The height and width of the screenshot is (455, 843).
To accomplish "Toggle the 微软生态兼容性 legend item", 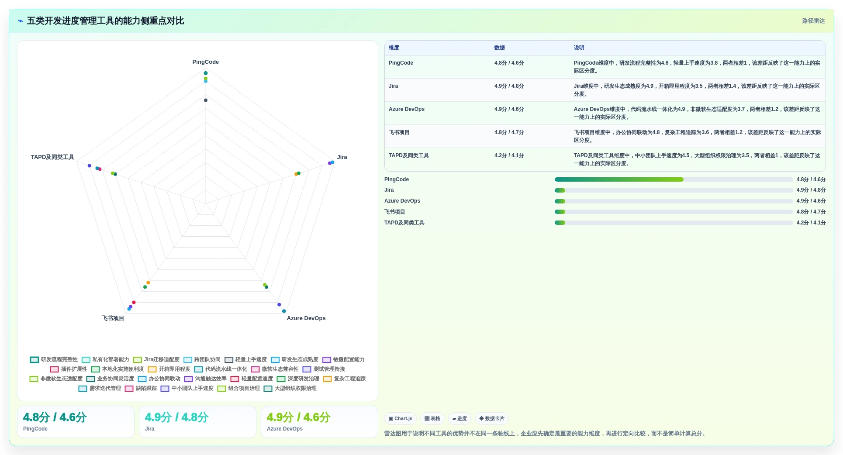I will pyautogui.click(x=275, y=369).
